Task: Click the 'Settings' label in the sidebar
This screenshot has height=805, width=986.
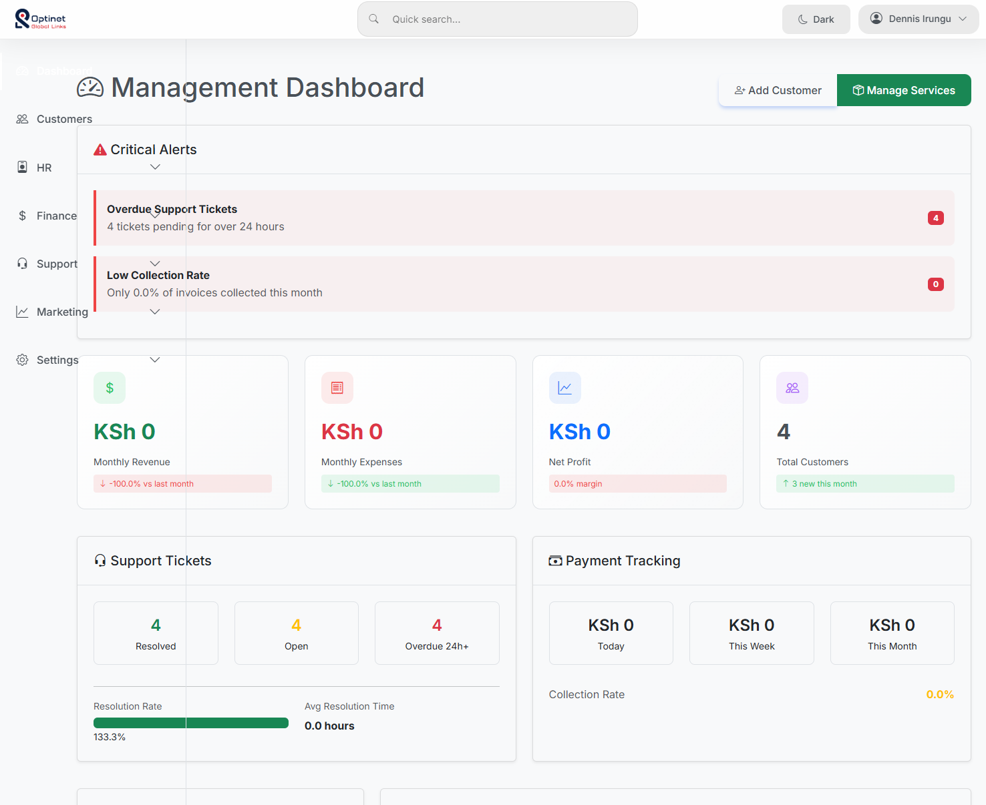Action: [x=57, y=360]
